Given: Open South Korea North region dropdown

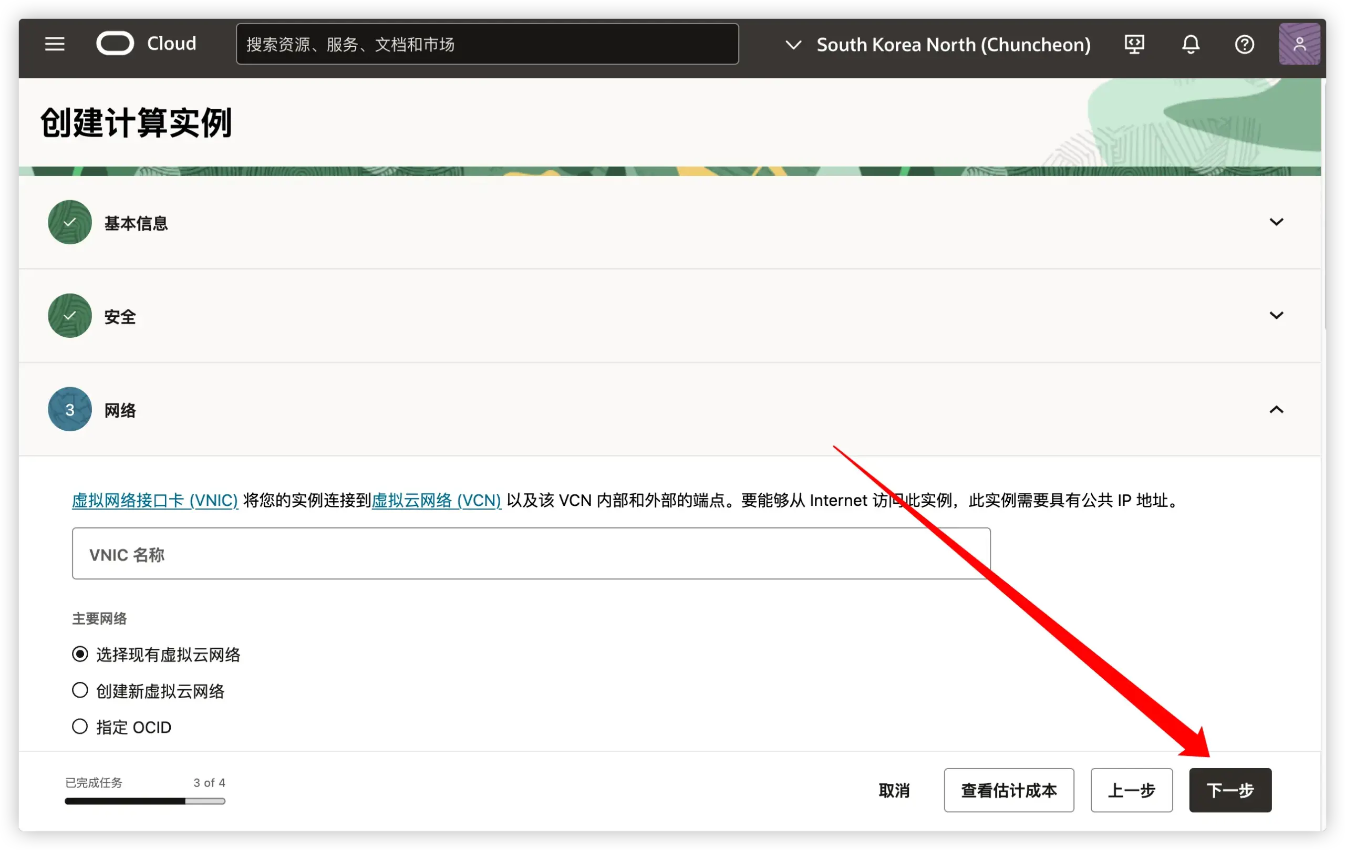Looking at the screenshot, I should tap(938, 45).
